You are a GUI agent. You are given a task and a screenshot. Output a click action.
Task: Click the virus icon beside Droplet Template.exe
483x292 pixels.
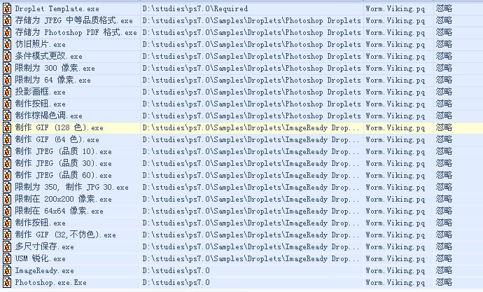point(7,8)
